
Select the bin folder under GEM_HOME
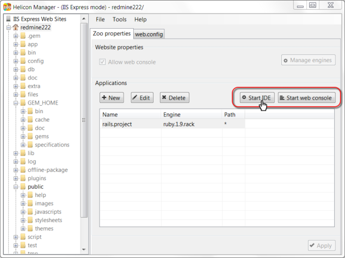tap(39, 111)
